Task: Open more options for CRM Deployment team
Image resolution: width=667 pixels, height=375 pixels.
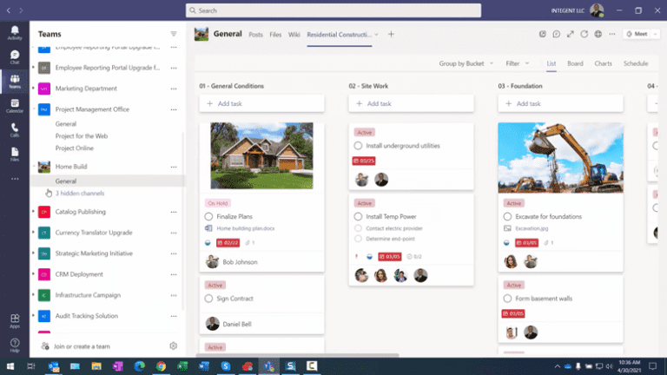Action: [174, 274]
